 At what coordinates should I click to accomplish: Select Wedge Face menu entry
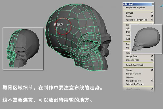coord(132,56)
